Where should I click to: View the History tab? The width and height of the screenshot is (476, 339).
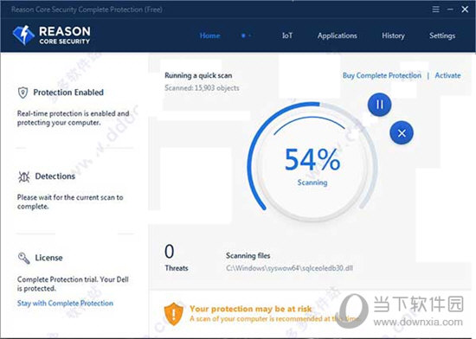coord(393,35)
